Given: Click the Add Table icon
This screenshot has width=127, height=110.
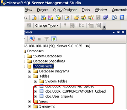Looking at the screenshot, I should 91,26.
